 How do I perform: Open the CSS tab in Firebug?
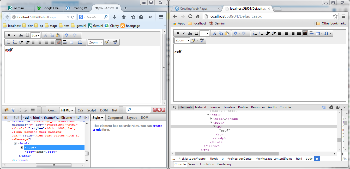click(80, 110)
